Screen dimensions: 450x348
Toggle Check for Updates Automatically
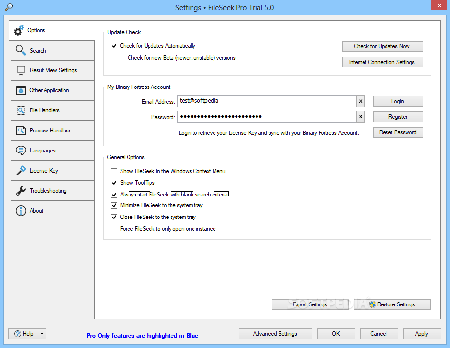114,46
